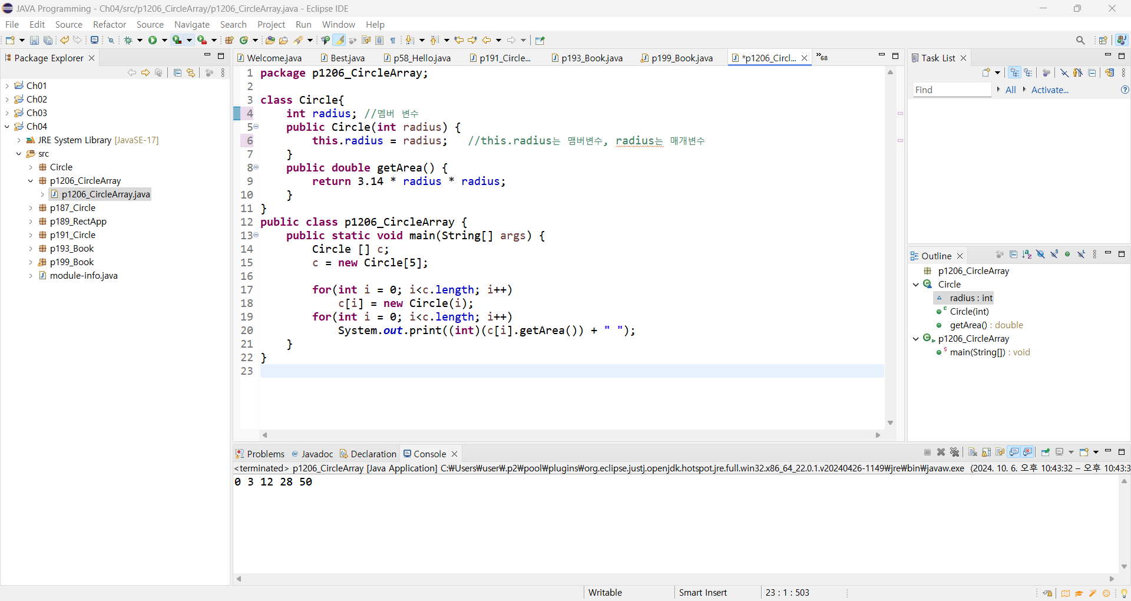
Task: Click the Open Type toolbar icon
Action: tap(270, 40)
